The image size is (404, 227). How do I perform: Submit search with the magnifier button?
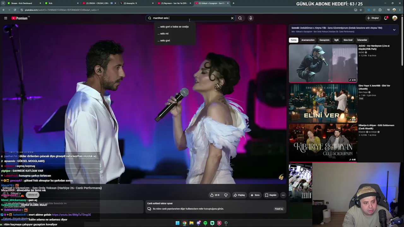click(x=240, y=18)
